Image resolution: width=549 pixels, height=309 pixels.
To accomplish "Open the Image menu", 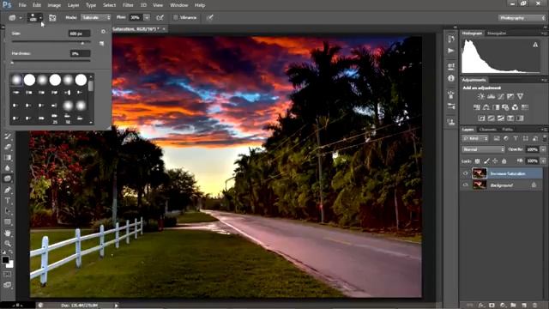I will tap(54, 5).
